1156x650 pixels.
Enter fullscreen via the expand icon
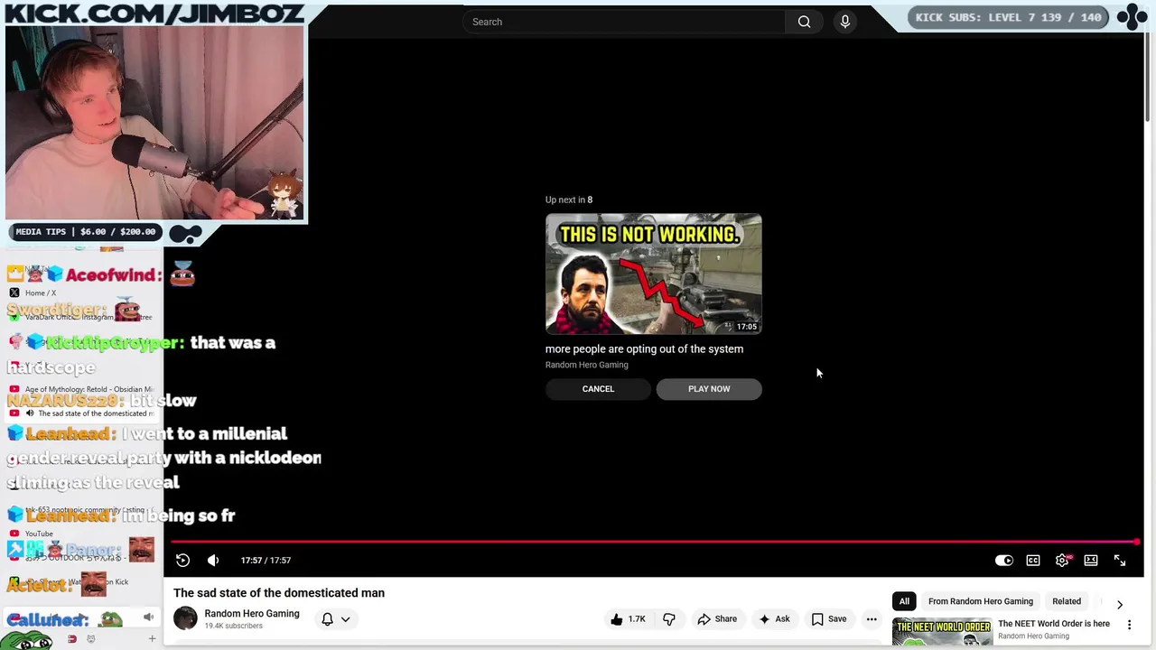coord(1120,561)
